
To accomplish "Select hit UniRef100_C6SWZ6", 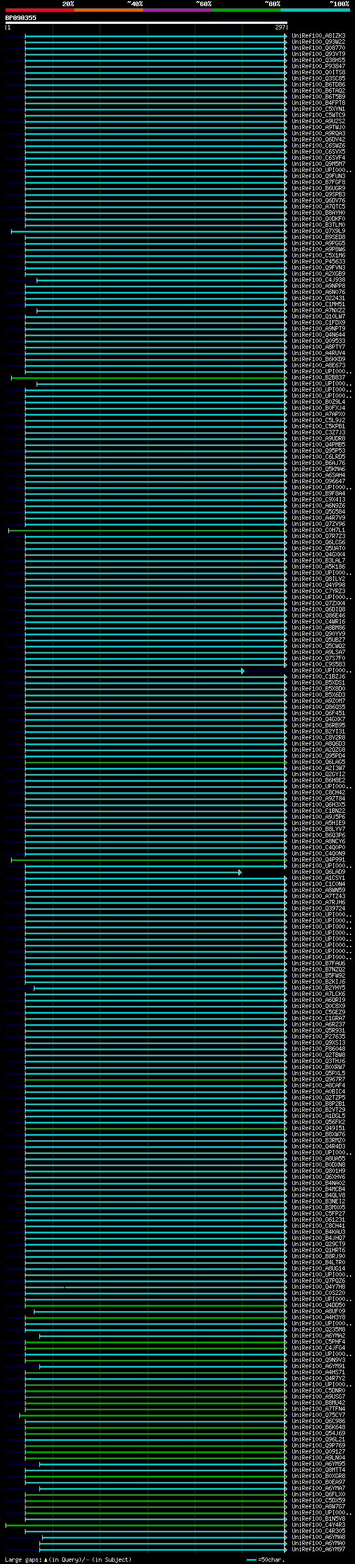I will pos(318,146).
